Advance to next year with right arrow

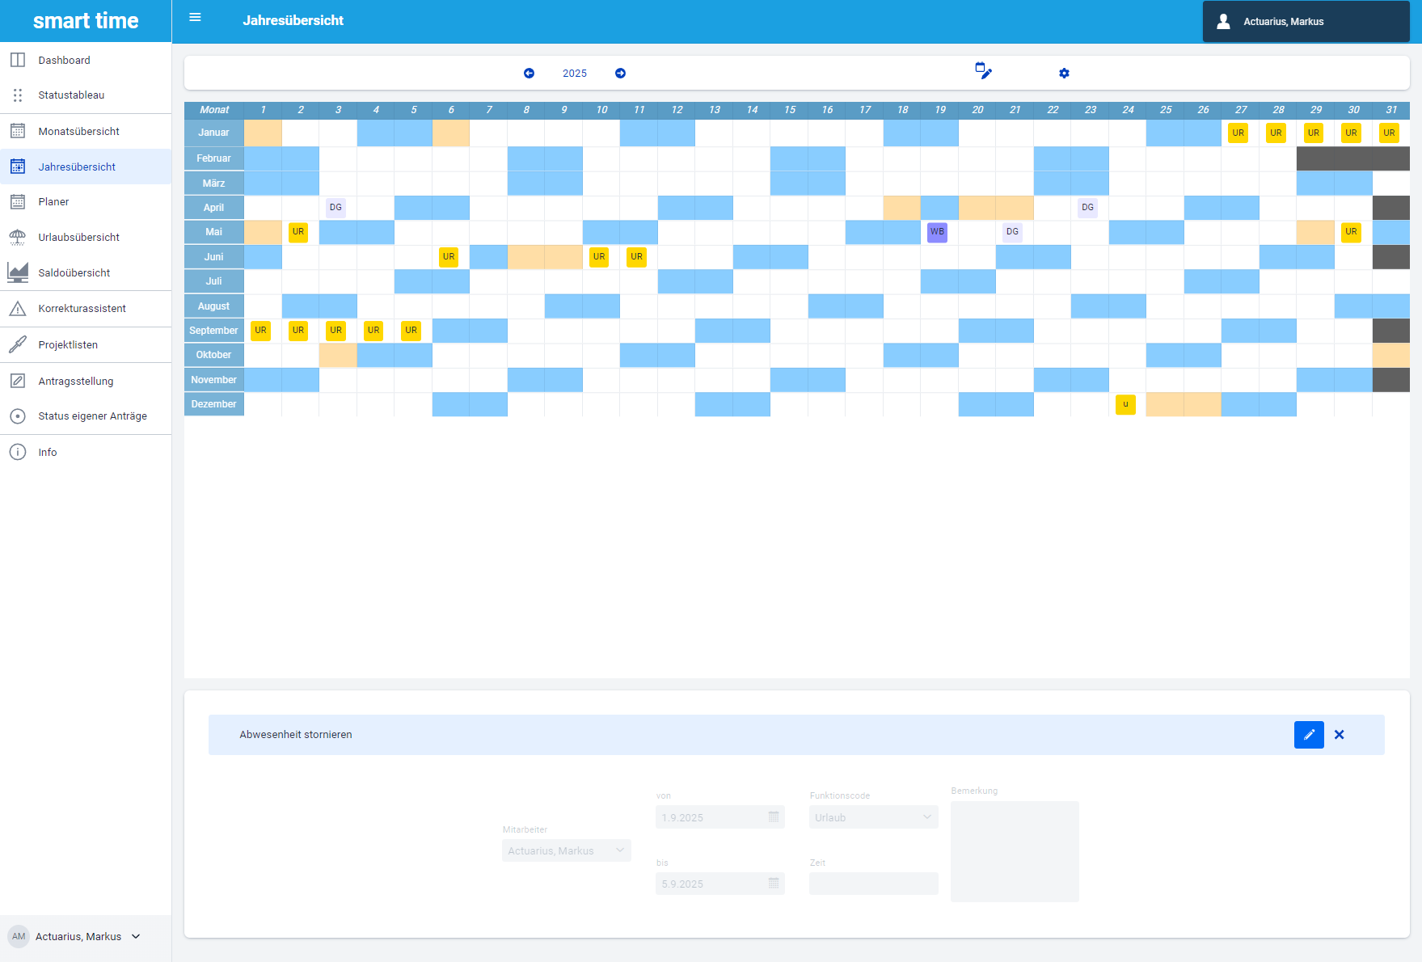click(620, 74)
